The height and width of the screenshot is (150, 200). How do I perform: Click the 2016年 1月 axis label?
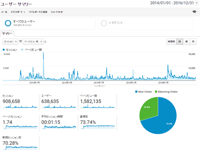(x=131, y=83)
